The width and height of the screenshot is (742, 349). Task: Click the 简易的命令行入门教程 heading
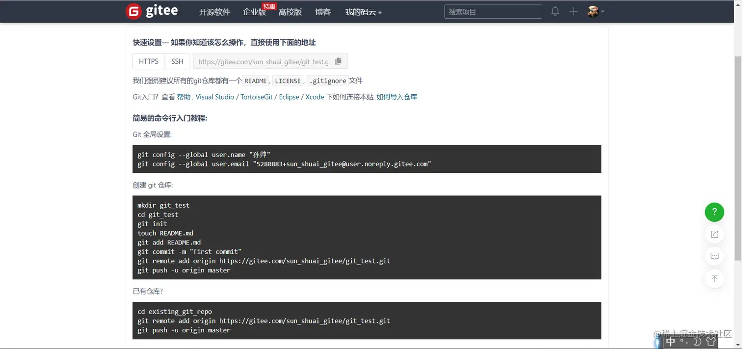click(x=170, y=118)
